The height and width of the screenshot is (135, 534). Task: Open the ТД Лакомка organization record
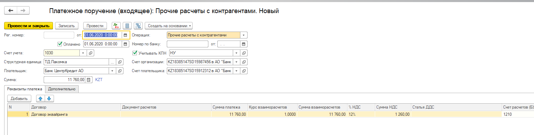(120, 62)
